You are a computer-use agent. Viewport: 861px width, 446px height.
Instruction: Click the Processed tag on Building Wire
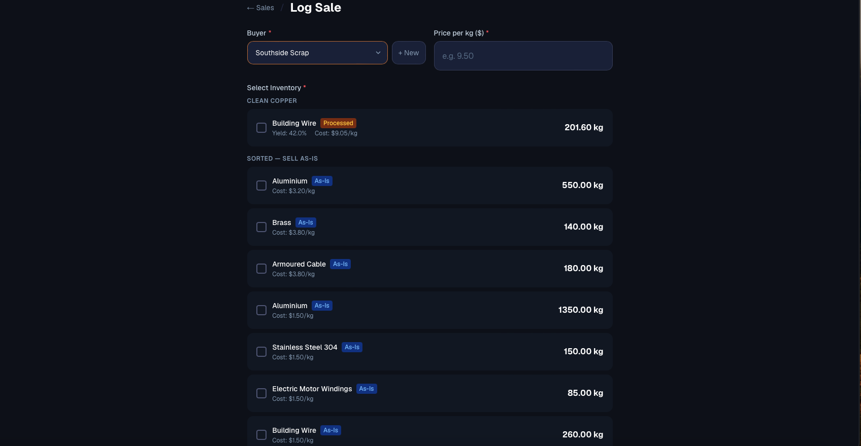tap(338, 123)
